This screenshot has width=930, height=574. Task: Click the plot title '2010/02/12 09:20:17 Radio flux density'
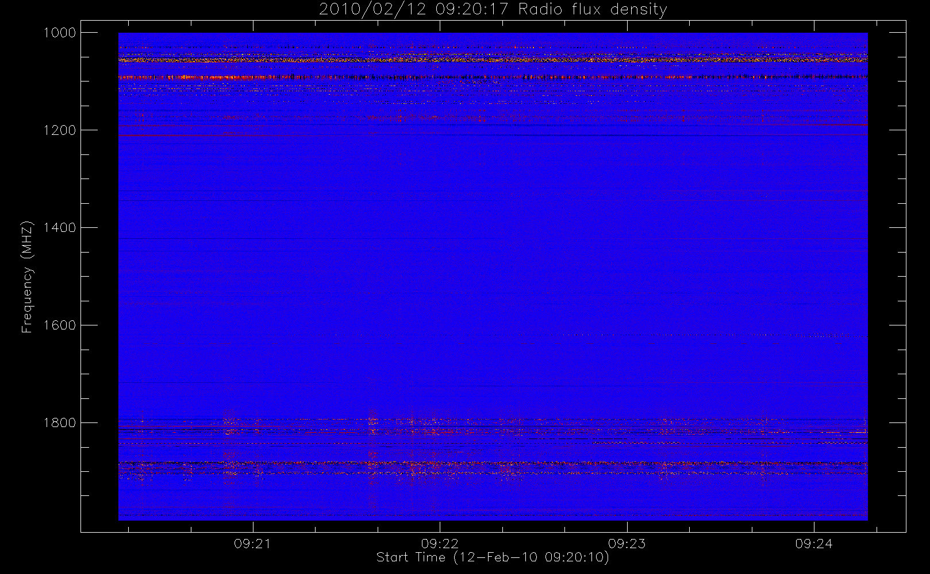[493, 10]
